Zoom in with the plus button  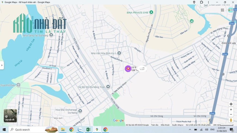click(x=231, y=110)
